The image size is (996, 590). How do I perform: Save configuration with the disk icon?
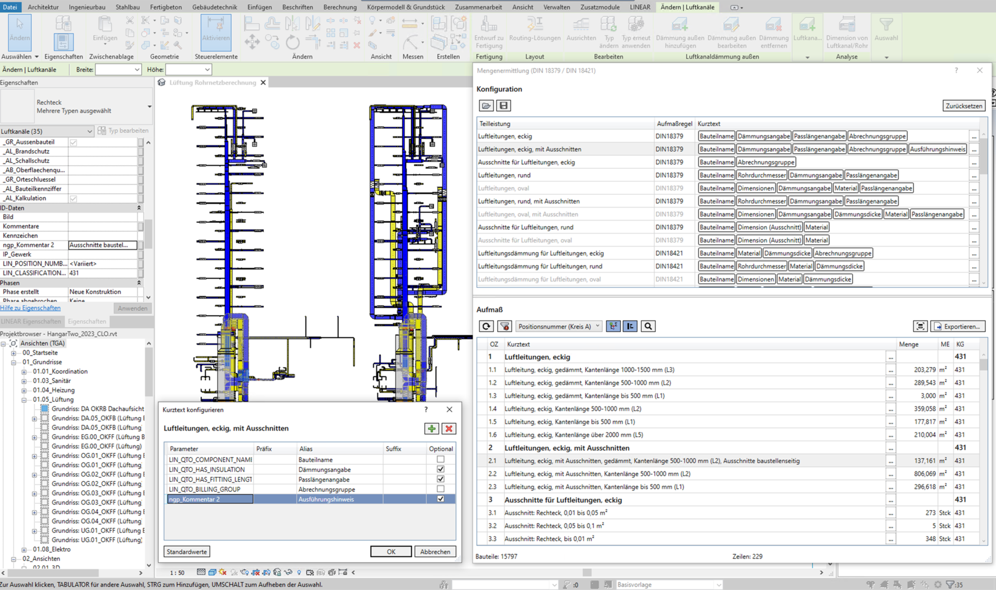click(503, 106)
